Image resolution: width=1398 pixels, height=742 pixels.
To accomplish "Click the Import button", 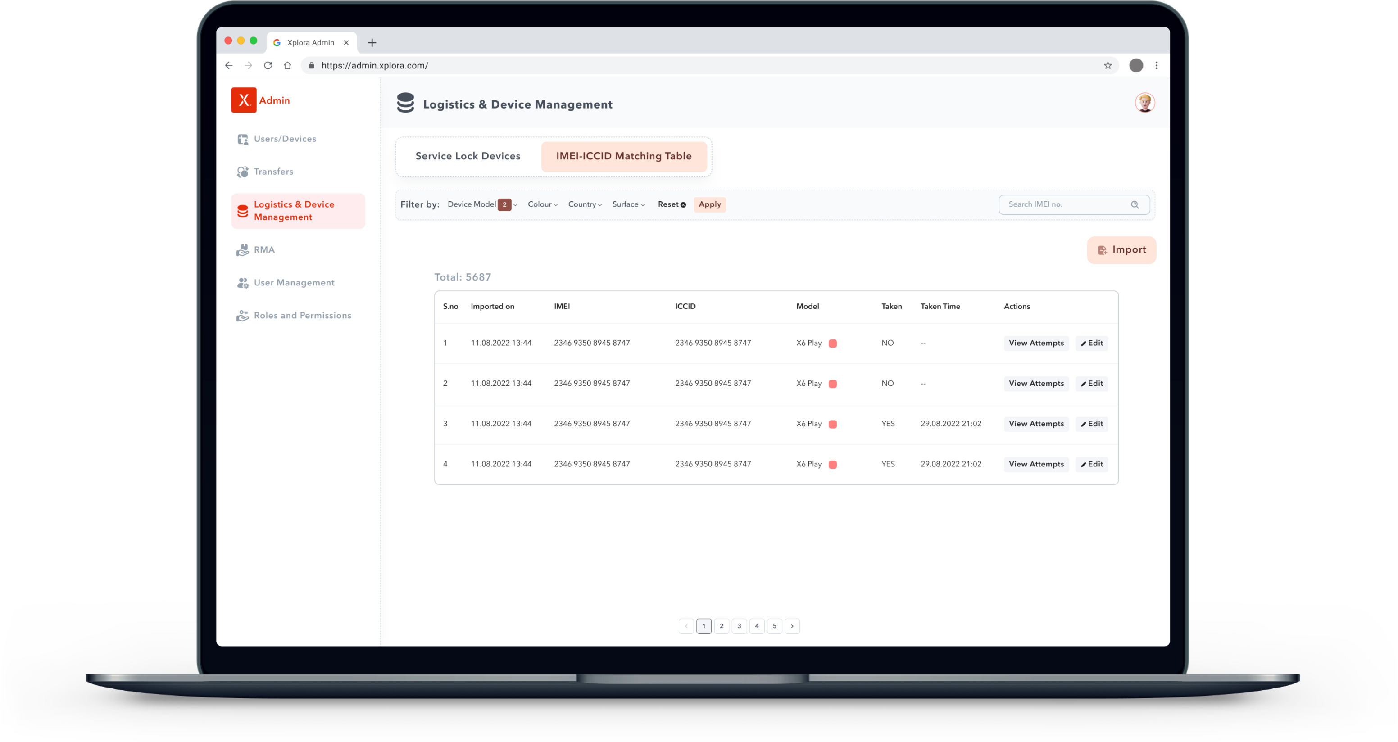I will pyautogui.click(x=1121, y=250).
